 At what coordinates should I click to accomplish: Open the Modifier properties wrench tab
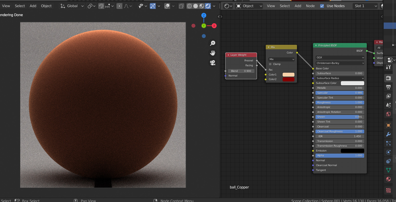click(x=388, y=134)
